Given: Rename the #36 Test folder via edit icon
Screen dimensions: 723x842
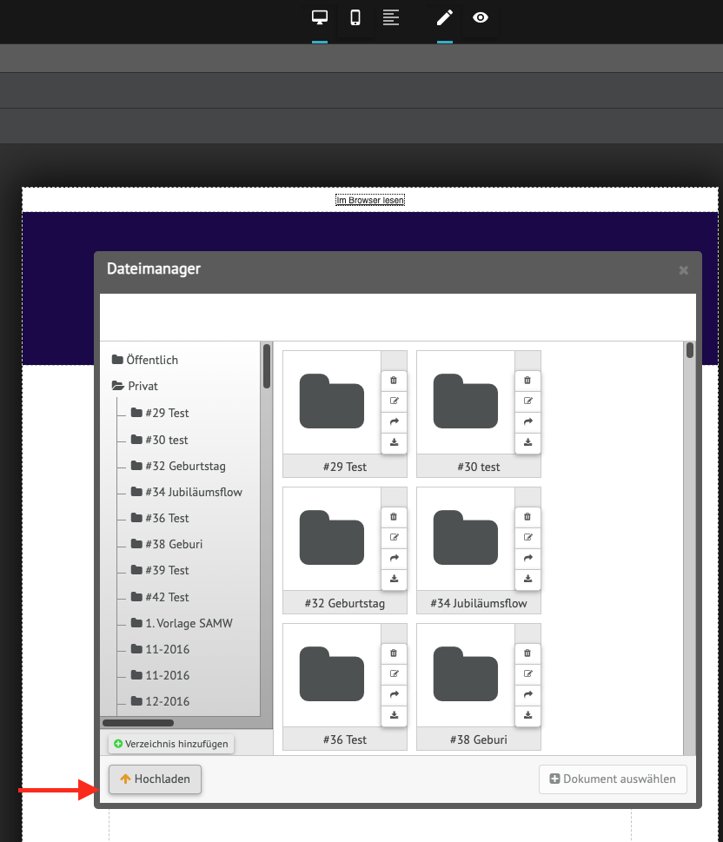Looking at the screenshot, I should (394, 673).
